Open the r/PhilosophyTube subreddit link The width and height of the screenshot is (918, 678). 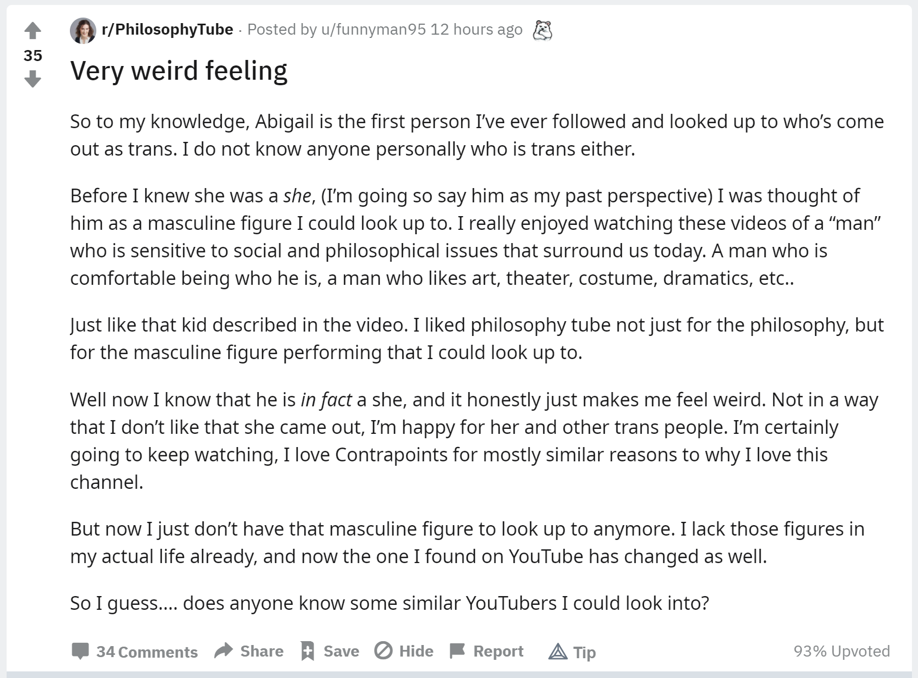click(167, 29)
